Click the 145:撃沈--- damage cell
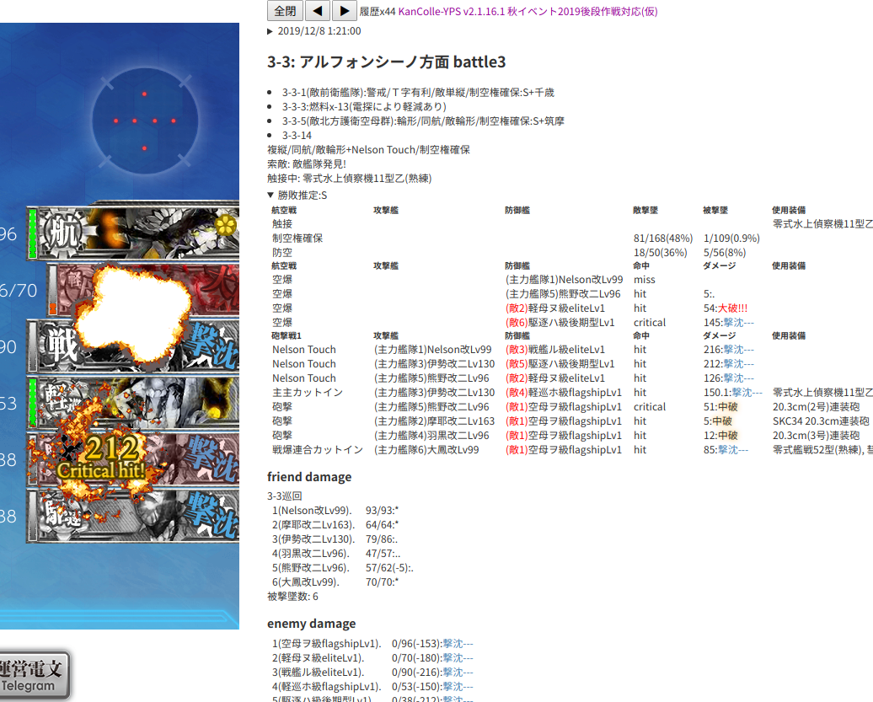The height and width of the screenshot is (702, 873). click(x=729, y=323)
